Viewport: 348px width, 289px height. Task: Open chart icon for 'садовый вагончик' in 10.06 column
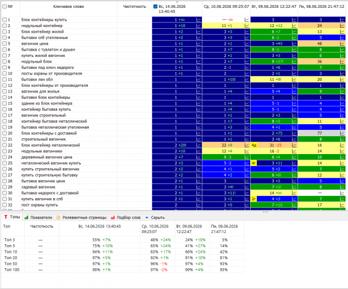pyautogui.click(x=247, y=187)
